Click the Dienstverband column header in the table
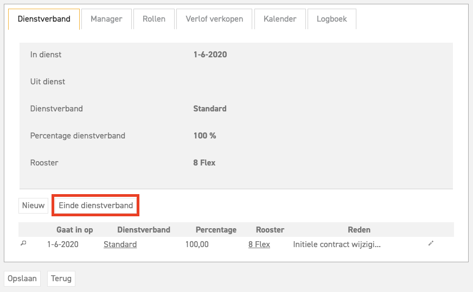Image resolution: width=473 pixels, height=292 pixels. [144, 230]
